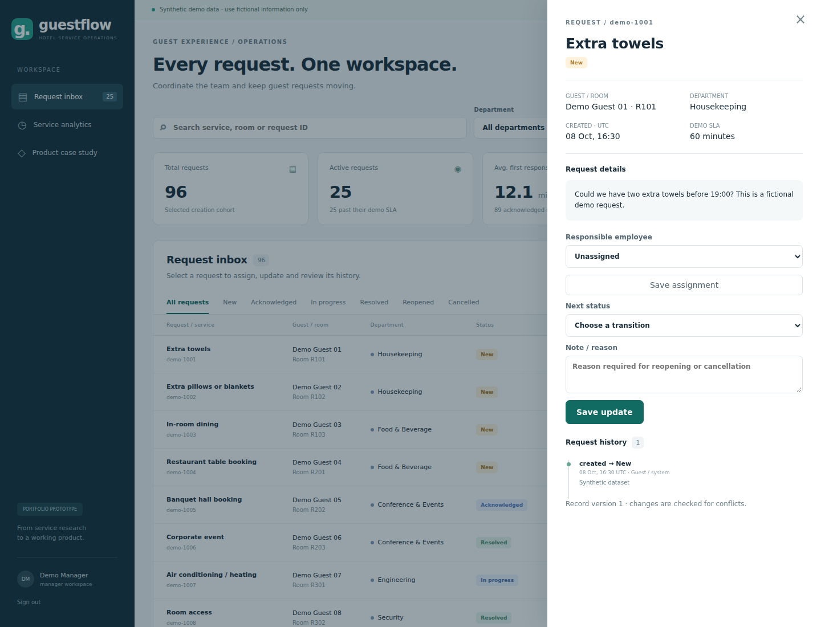821x627 pixels.
Task: Select the Restaurant table booking request
Action: point(350,467)
